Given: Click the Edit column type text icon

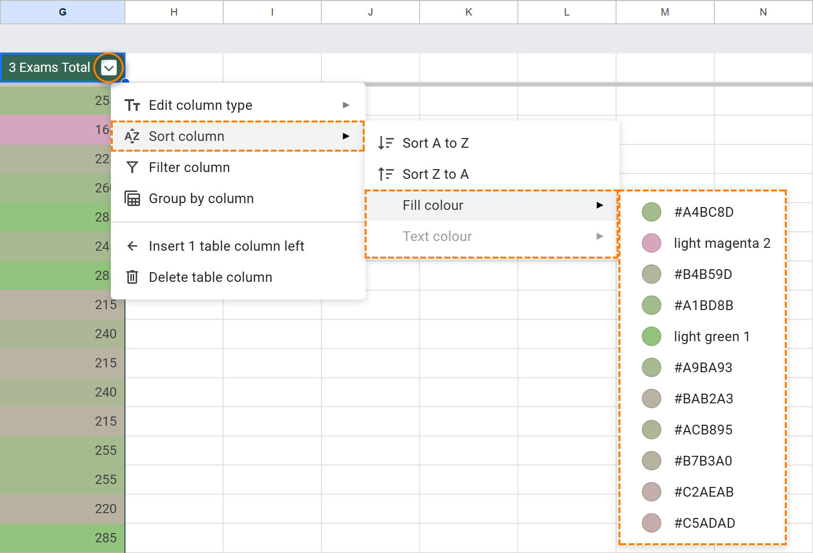Looking at the screenshot, I should (x=132, y=105).
